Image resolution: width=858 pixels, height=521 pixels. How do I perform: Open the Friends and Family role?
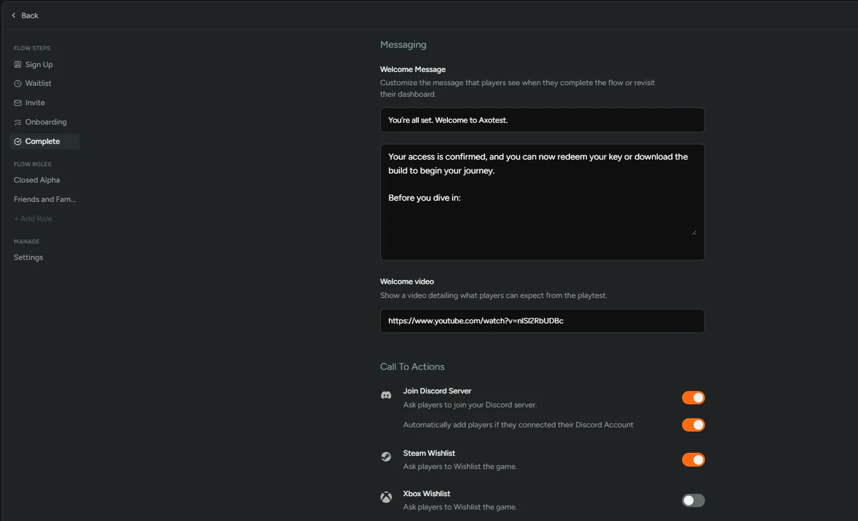tap(45, 199)
